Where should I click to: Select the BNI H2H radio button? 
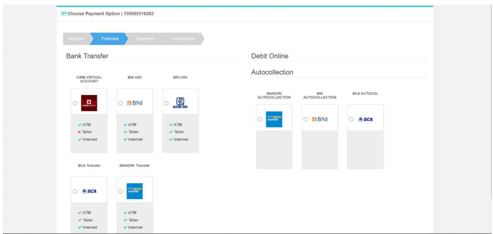tap(121, 103)
